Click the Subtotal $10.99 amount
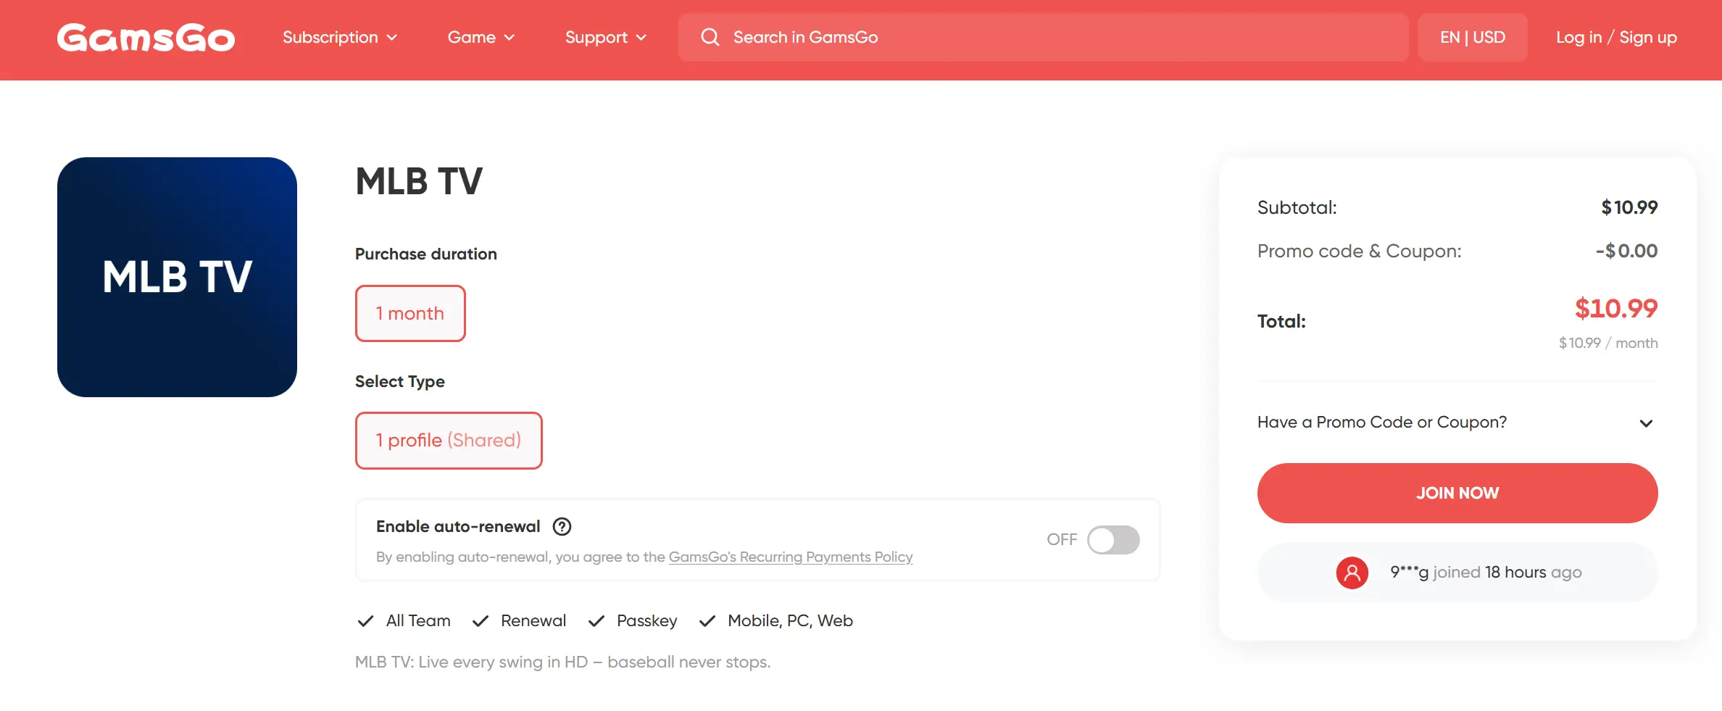 coord(1629,207)
